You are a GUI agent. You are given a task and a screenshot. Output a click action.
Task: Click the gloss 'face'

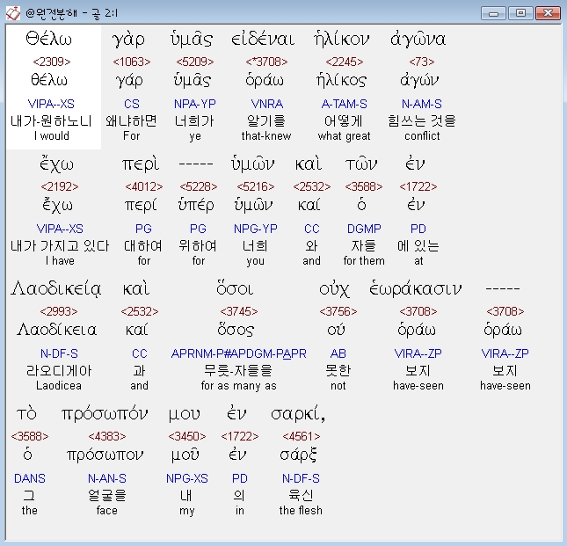pos(107,511)
